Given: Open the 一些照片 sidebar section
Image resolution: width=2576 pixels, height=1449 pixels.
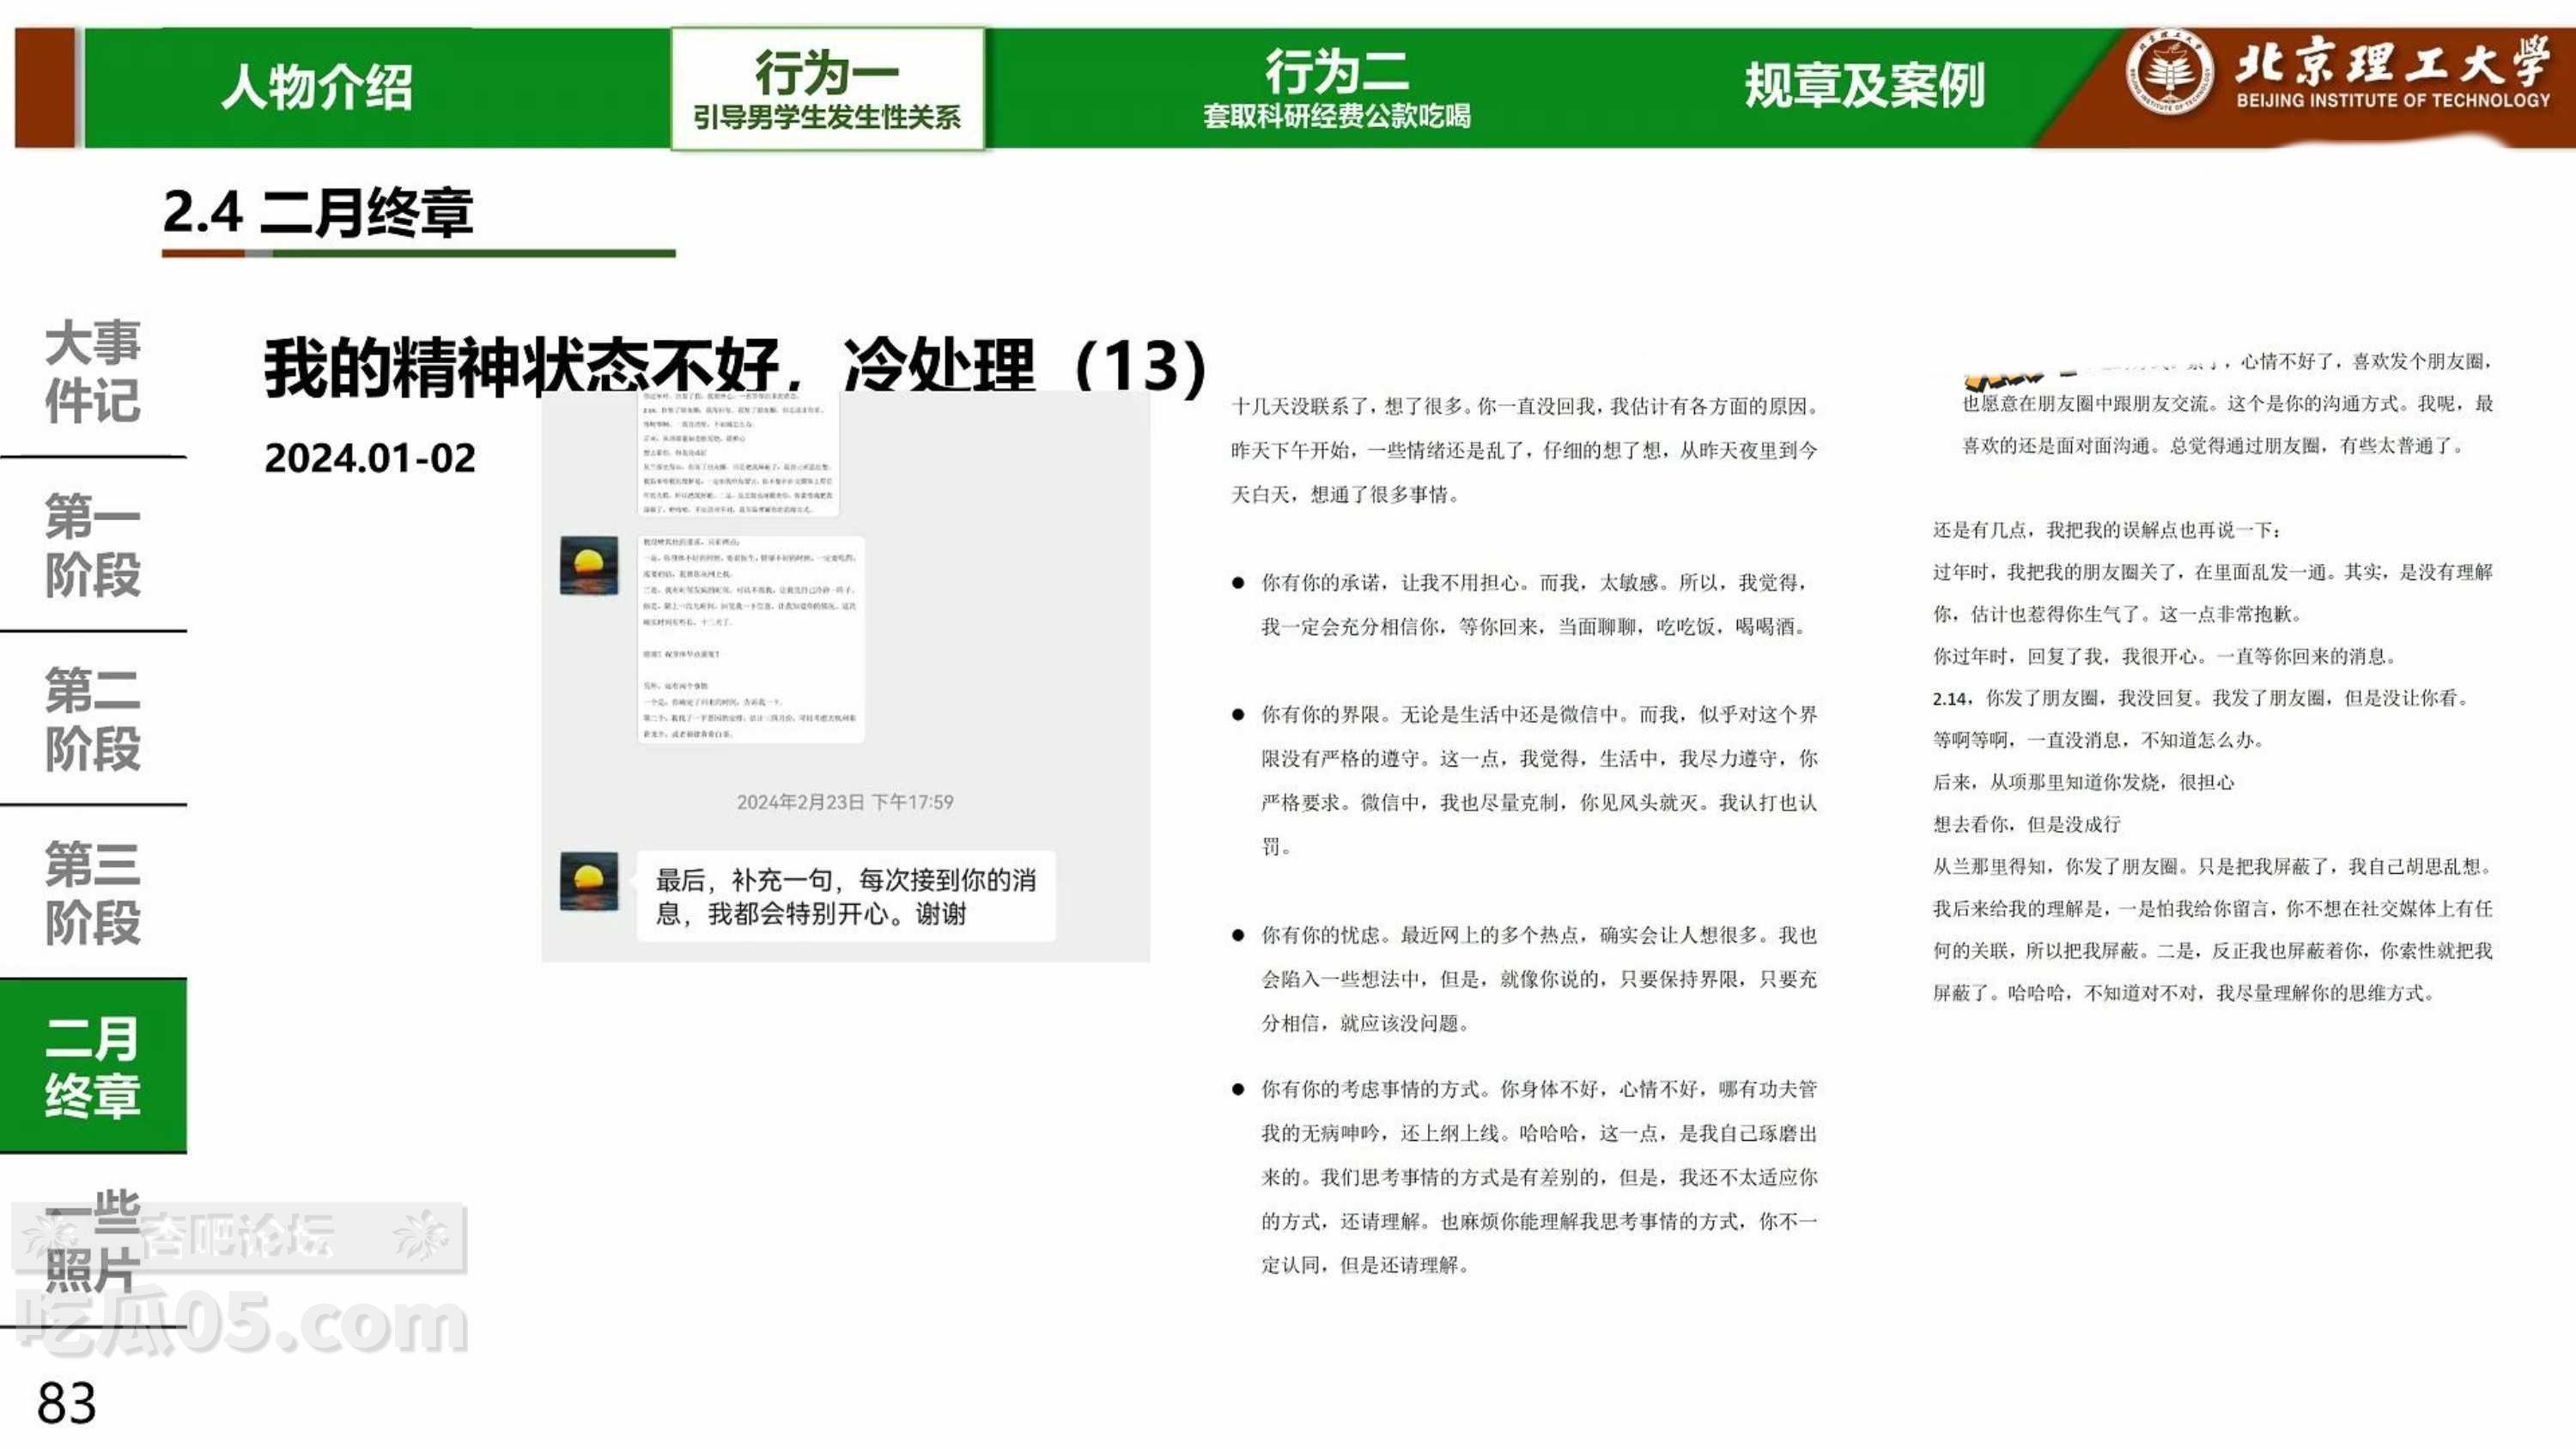Looking at the screenshot, I should [92, 1240].
